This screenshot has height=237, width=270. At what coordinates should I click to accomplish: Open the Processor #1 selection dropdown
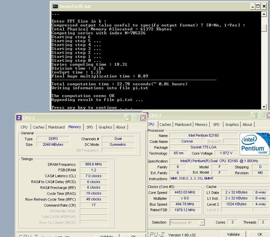tap(202, 223)
